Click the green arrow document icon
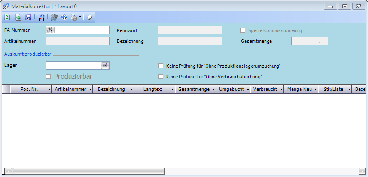The width and height of the screenshot is (368, 177). [x=18, y=18]
